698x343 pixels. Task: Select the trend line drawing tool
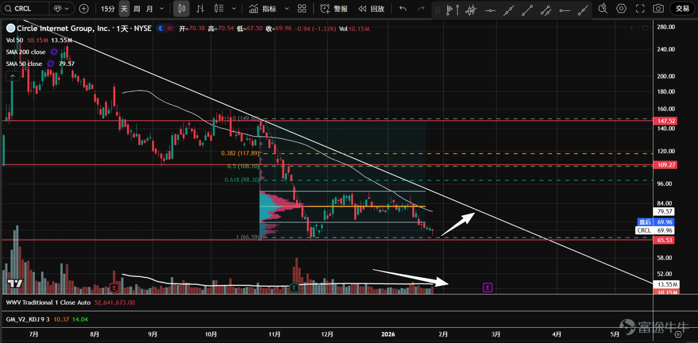509,10
